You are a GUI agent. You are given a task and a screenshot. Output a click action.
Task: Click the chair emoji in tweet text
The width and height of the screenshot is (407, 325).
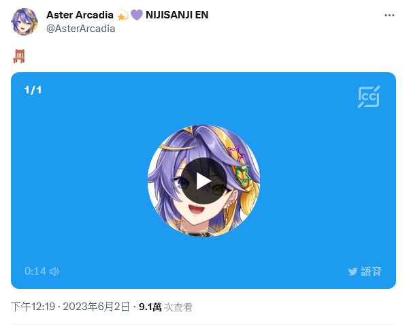(19, 56)
